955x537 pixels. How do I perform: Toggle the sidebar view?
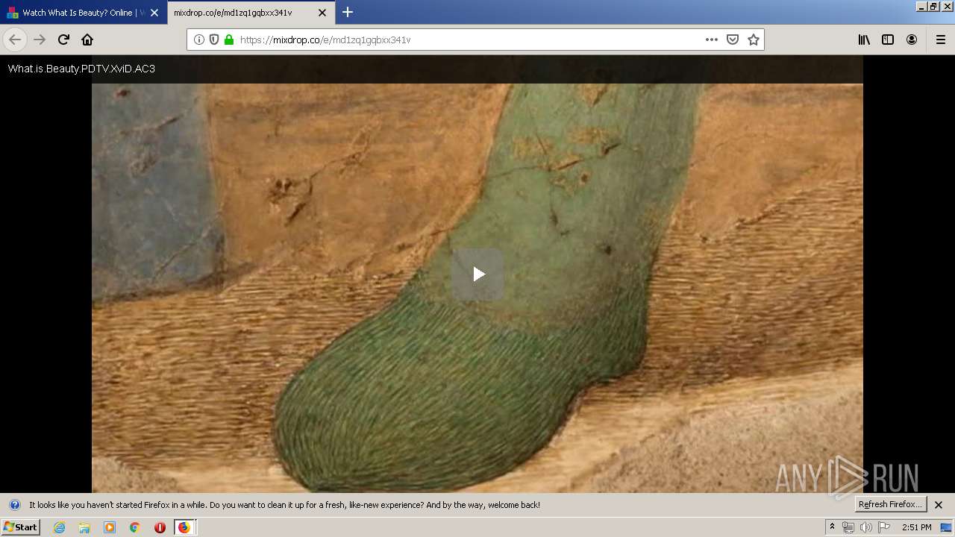coord(888,40)
